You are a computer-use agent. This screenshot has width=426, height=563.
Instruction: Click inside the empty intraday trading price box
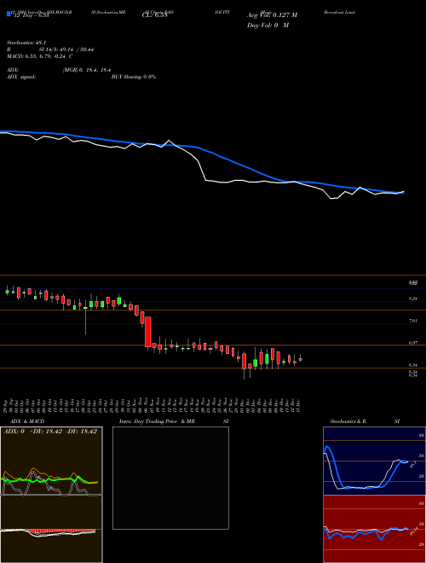[170, 478]
